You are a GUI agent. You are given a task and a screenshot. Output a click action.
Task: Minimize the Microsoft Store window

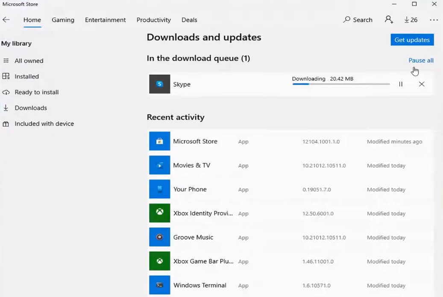394,4
